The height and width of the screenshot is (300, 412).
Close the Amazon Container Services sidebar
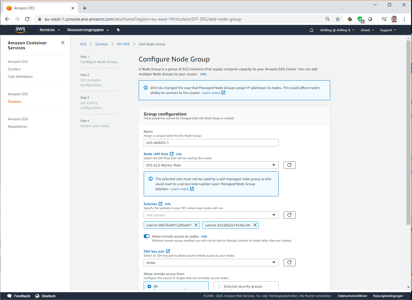tap(63, 43)
